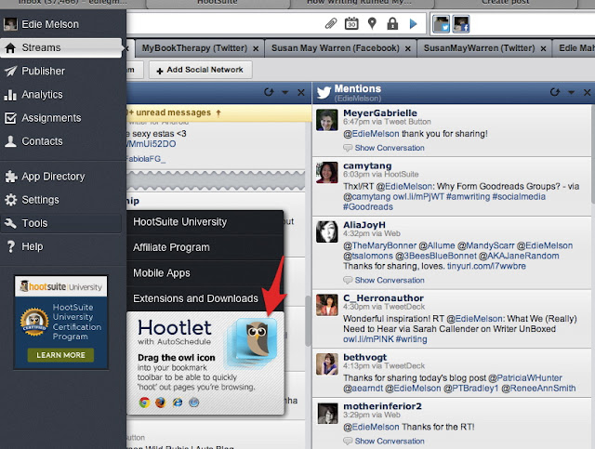Viewport: 595px width, 449px height.
Task: Click the Tools sidebar entry
Action: tap(60, 223)
